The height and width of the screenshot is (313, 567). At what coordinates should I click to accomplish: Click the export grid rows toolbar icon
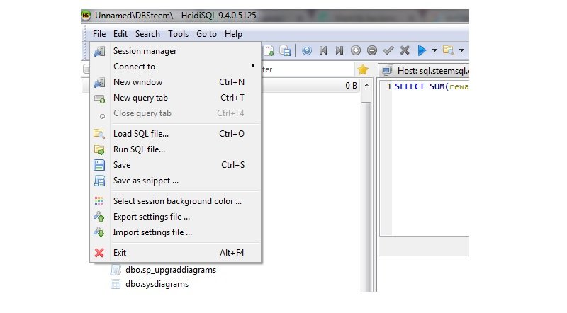269,50
